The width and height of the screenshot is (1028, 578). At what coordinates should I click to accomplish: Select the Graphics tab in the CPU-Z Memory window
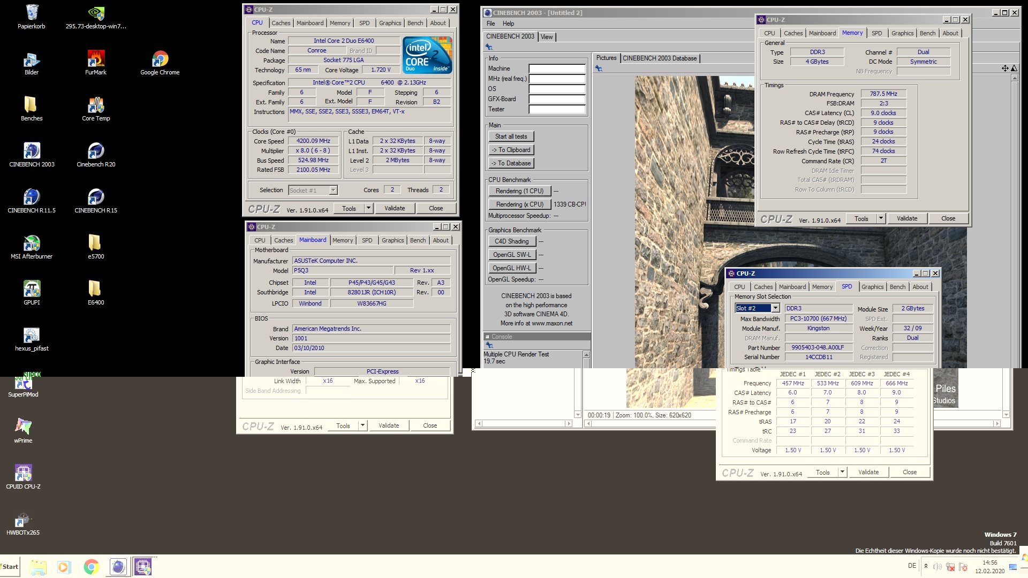tap(902, 33)
